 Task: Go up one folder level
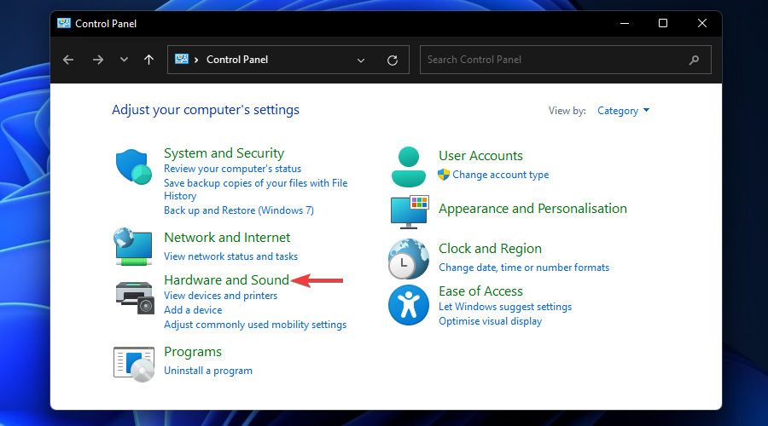click(x=149, y=60)
